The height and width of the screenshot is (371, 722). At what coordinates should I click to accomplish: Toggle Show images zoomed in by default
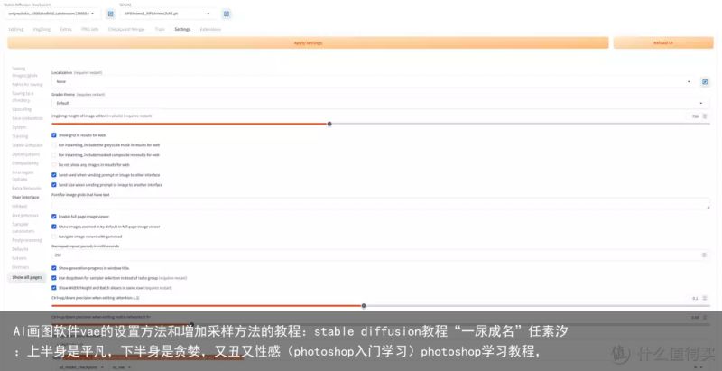tap(54, 227)
